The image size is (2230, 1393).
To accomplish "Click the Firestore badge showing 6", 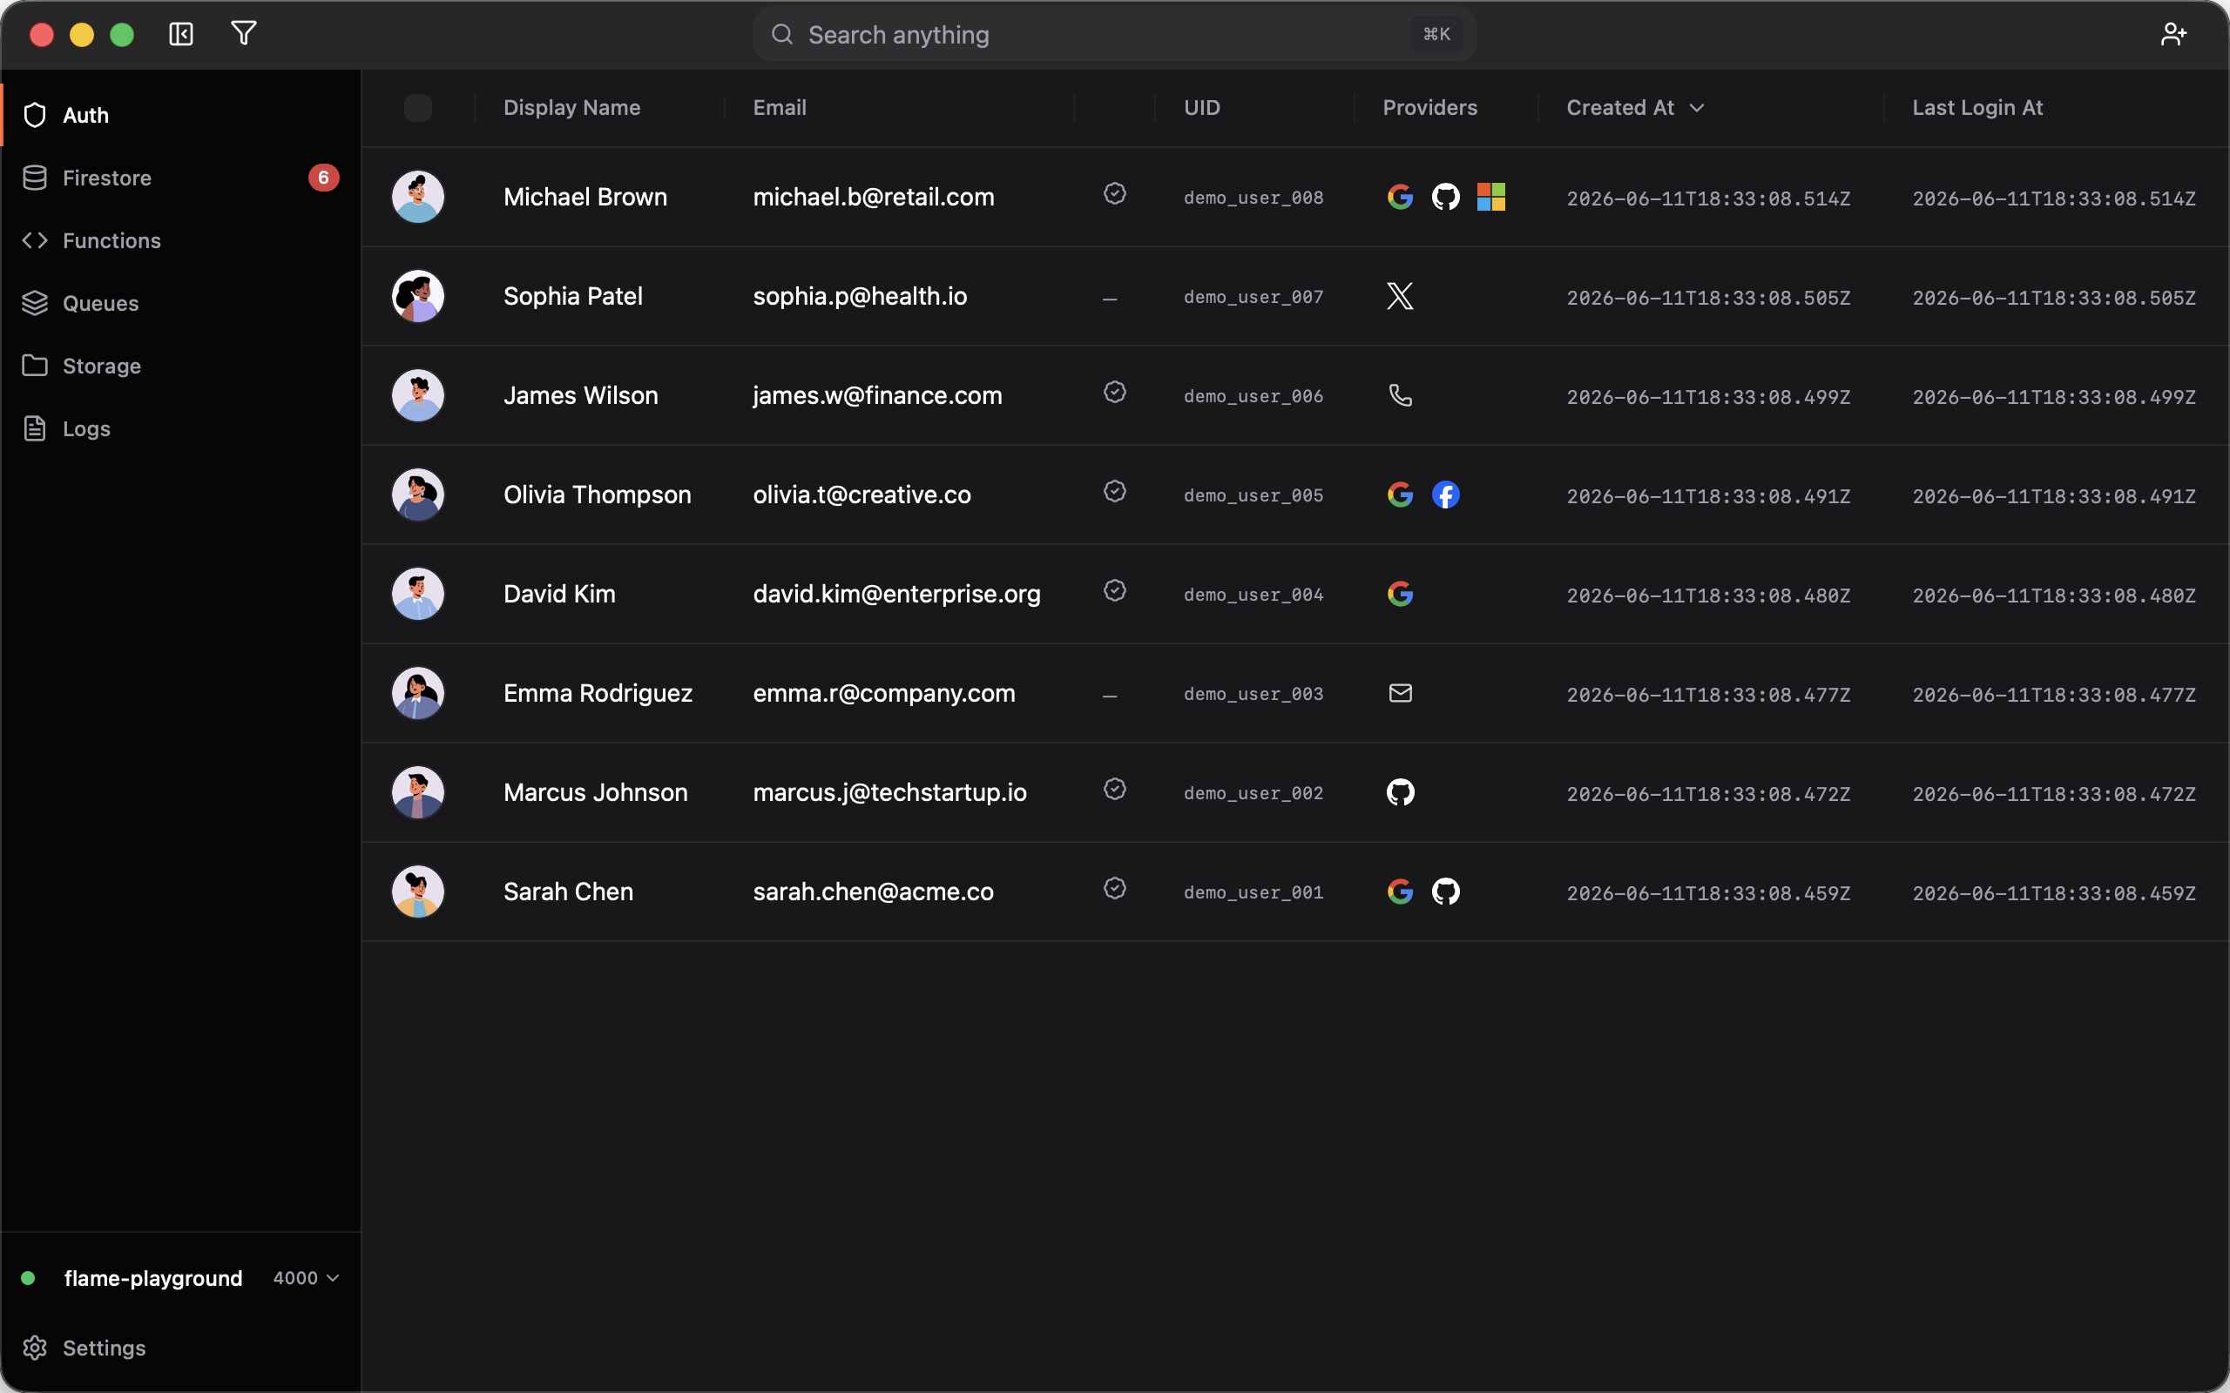I will coord(323,178).
